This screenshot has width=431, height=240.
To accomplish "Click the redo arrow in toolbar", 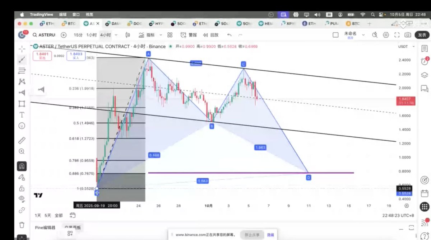I will tap(240, 35).
